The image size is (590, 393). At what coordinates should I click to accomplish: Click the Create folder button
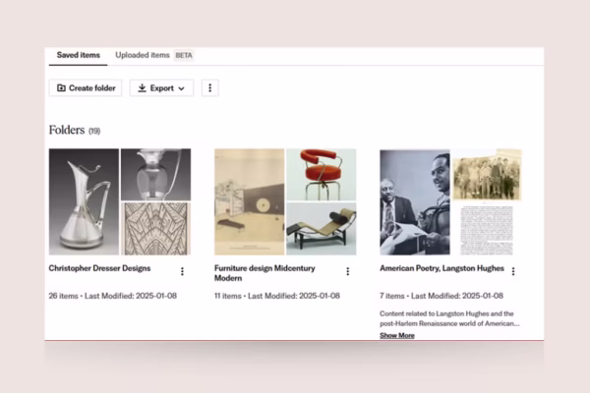(x=86, y=88)
